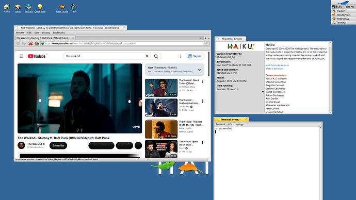
Task: Play the 'Give It To Me' video thumbnail
Action: coord(161,88)
